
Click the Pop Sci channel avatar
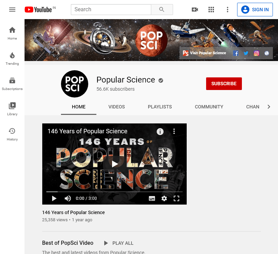[x=75, y=84]
